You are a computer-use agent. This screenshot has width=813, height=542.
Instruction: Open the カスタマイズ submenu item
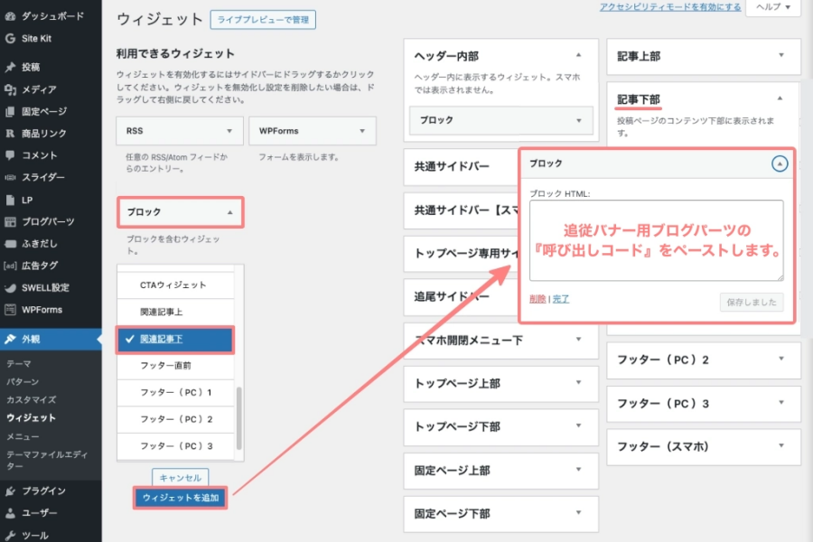(31, 399)
